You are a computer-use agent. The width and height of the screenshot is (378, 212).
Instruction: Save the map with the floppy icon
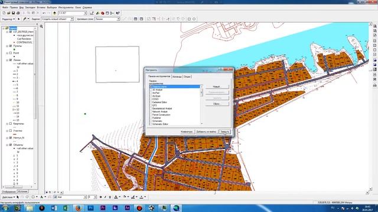13,13
